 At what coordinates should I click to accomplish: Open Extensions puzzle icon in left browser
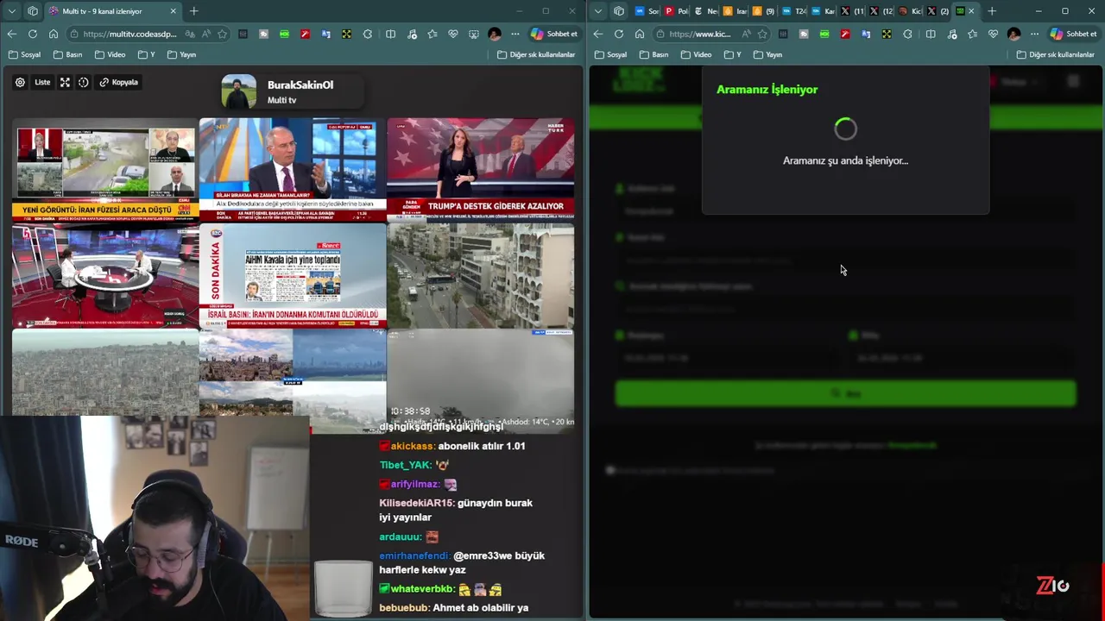tap(368, 34)
